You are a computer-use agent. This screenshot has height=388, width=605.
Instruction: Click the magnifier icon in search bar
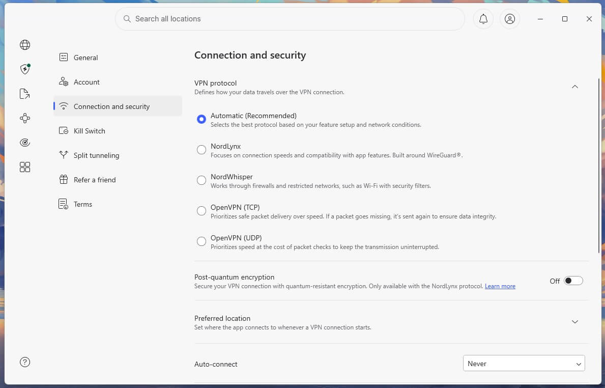(127, 19)
